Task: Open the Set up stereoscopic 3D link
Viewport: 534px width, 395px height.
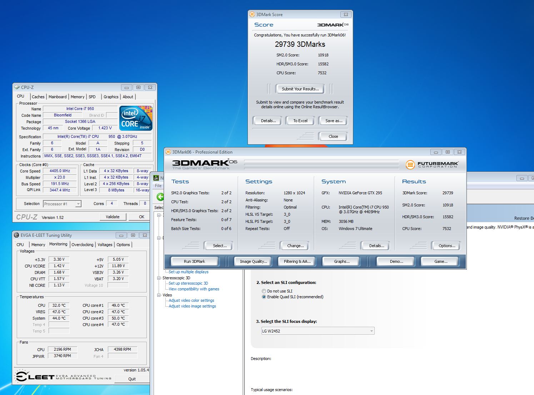Action: point(188,283)
